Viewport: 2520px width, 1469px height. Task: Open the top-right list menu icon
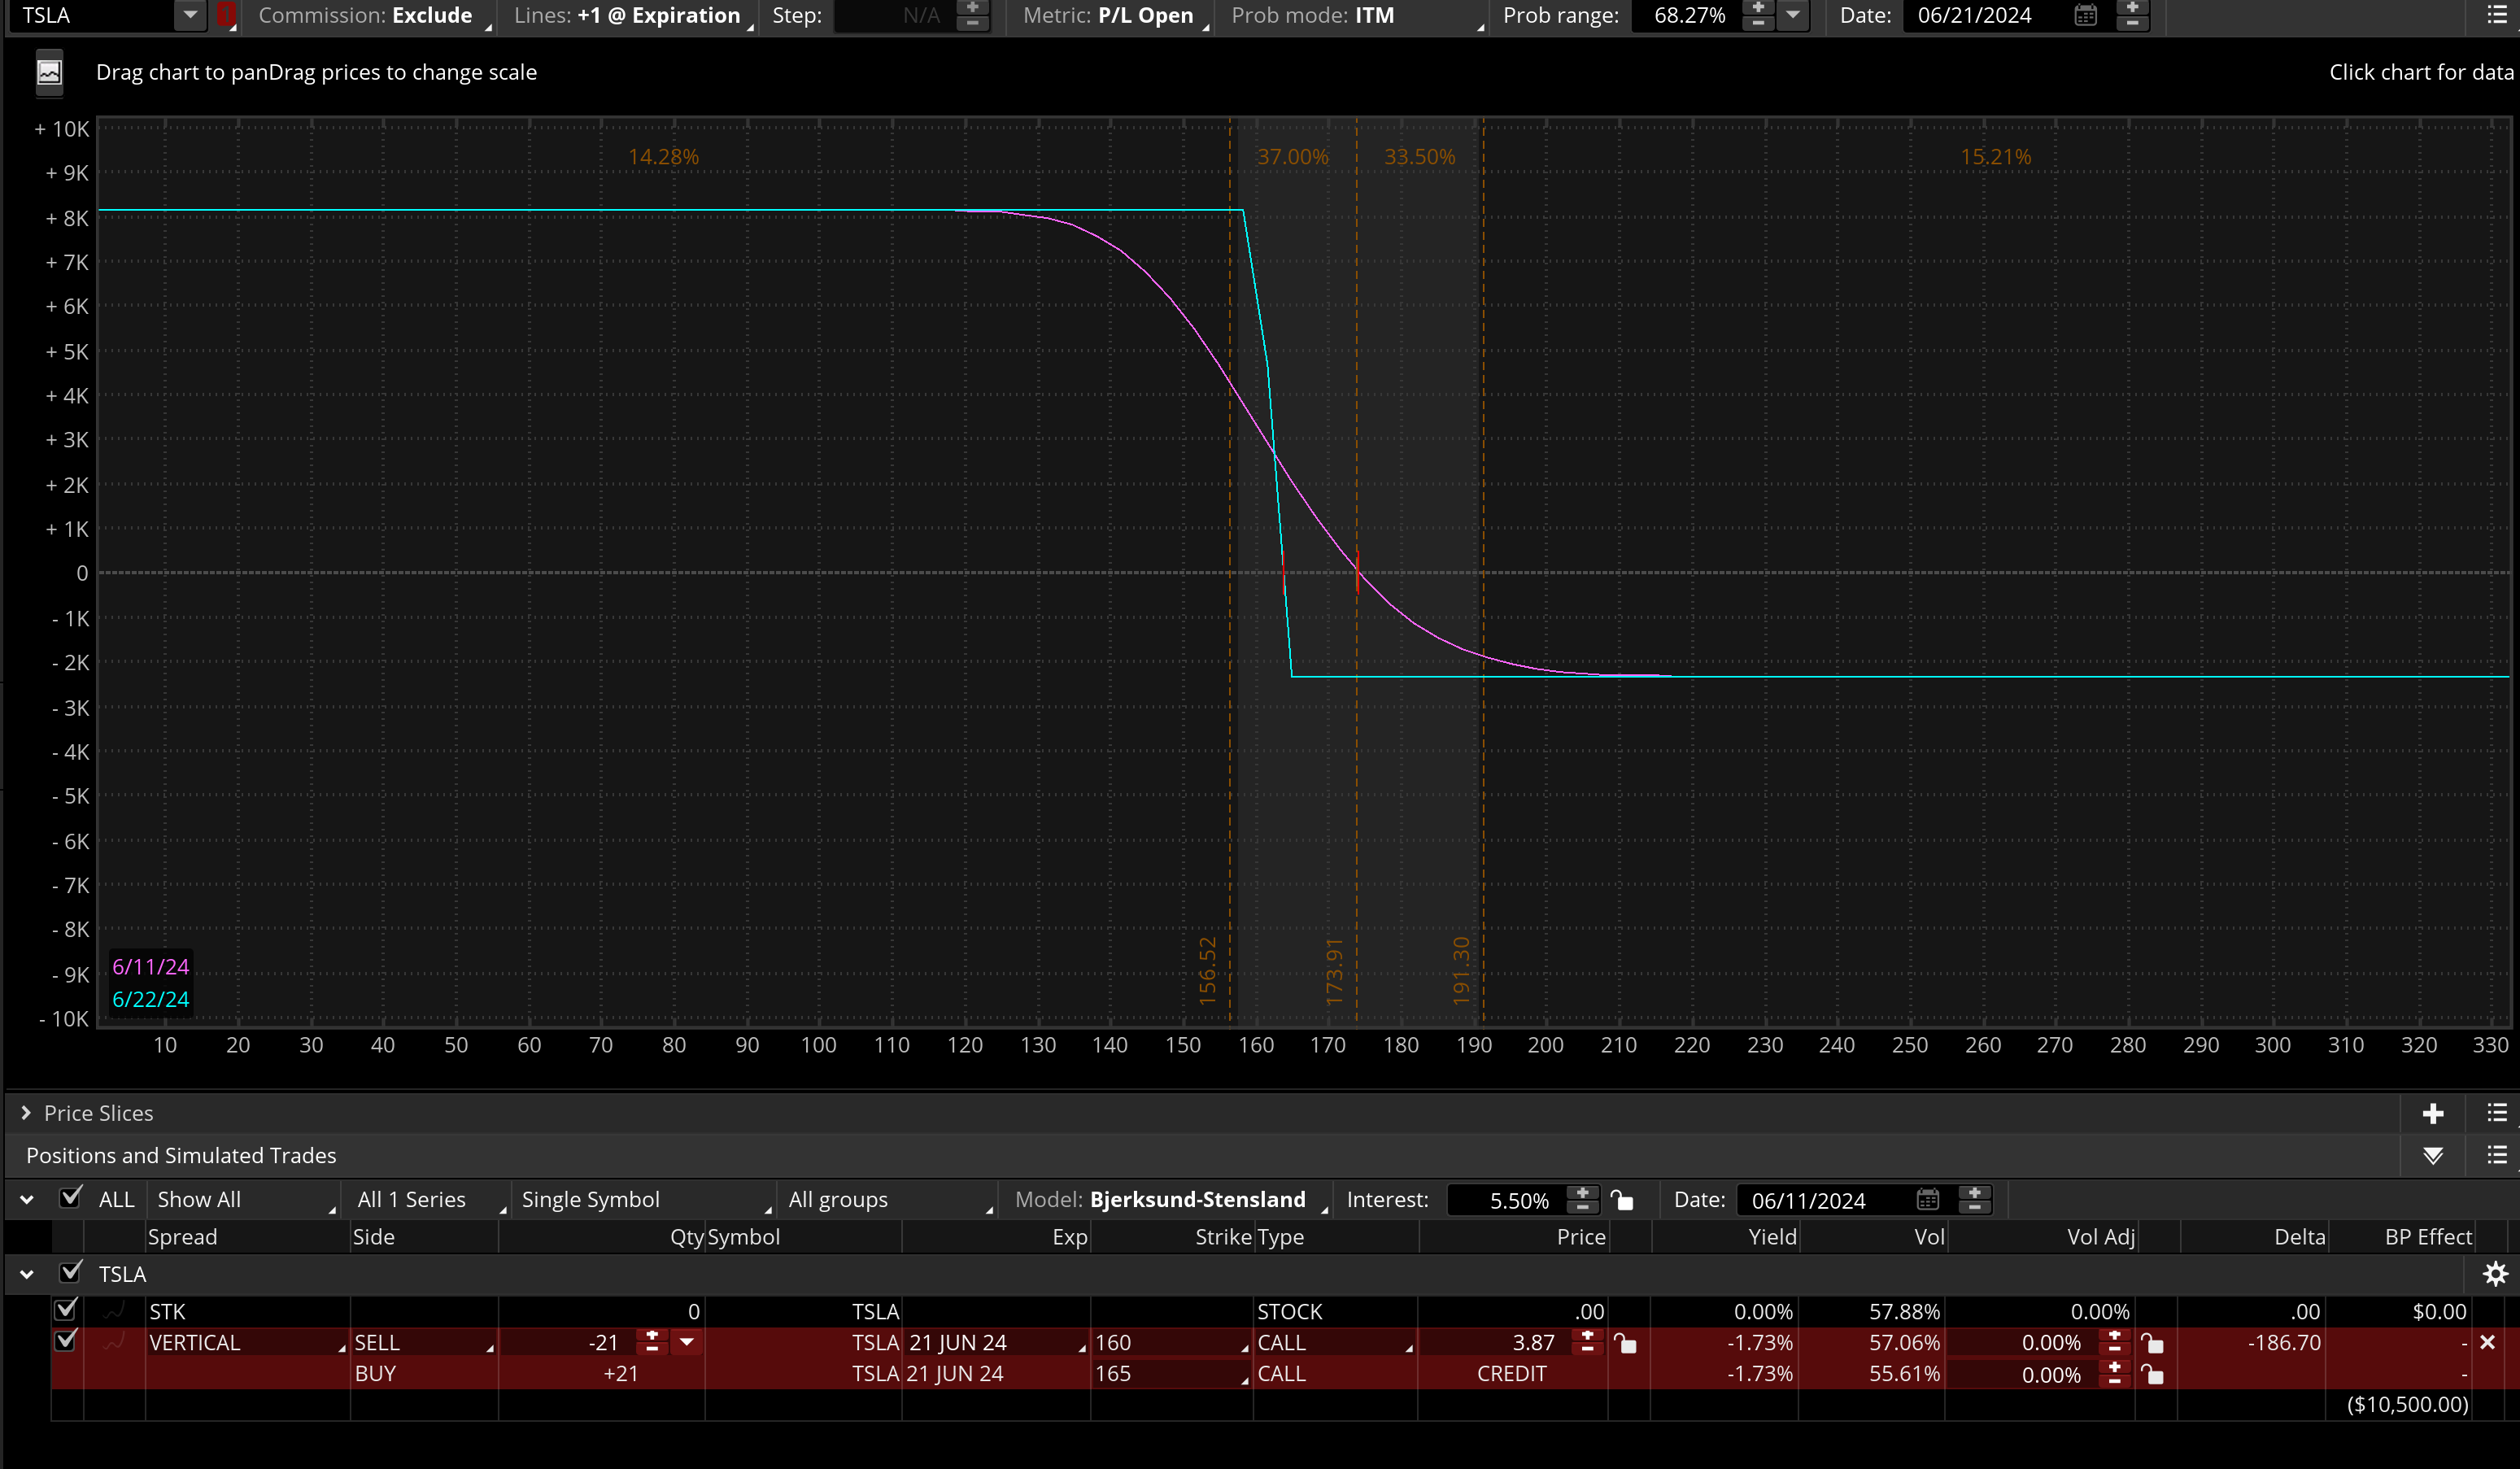tap(2497, 15)
